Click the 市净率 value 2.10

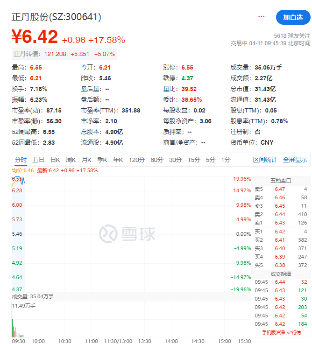[x=111, y=121]
